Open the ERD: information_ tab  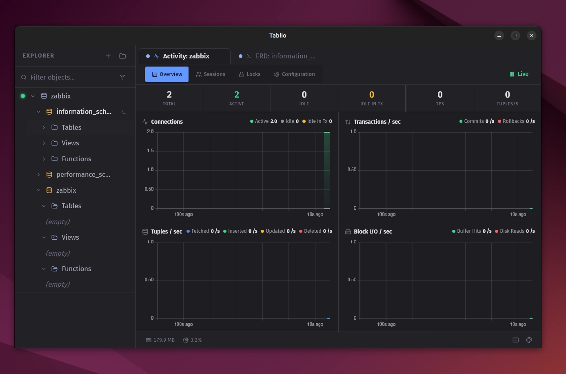(x=281, y=56)
